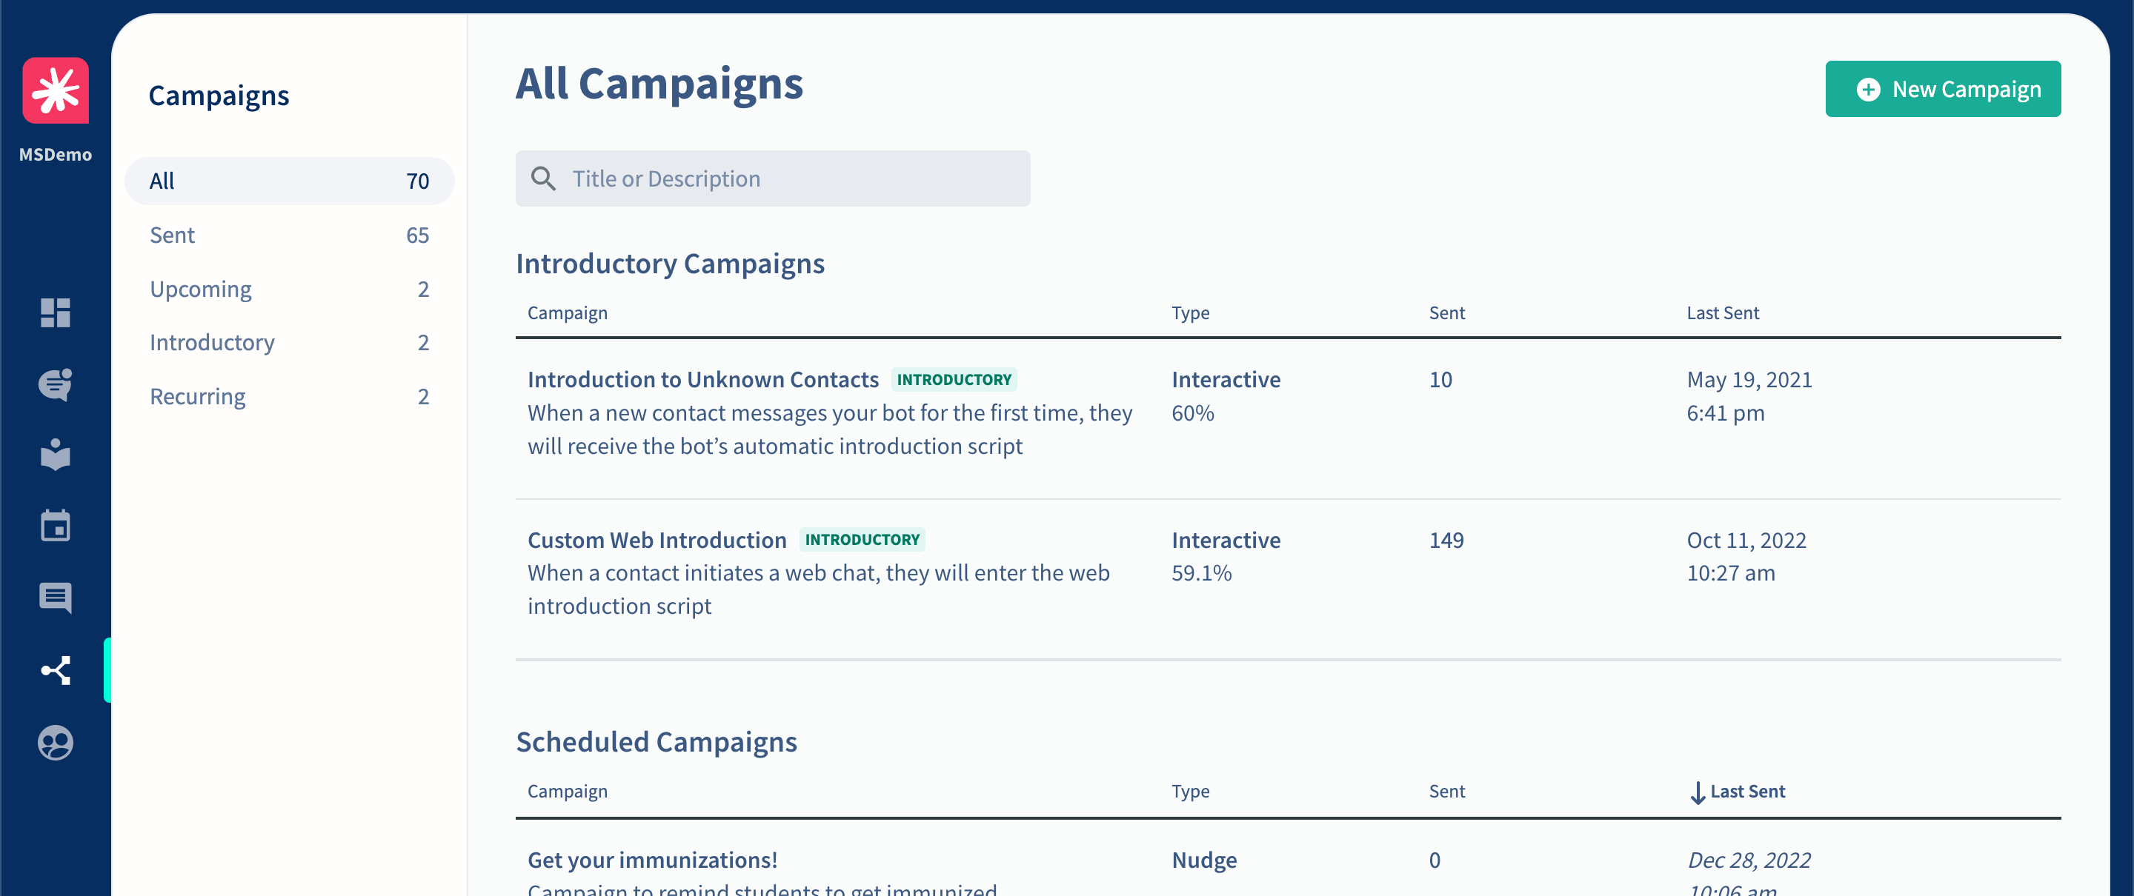Click the count 70 next to All

pos(417,181)
